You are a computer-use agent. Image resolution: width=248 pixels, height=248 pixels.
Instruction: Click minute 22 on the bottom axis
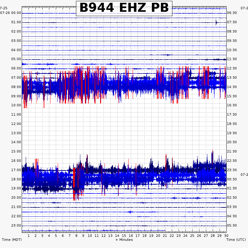click(172, 236)
